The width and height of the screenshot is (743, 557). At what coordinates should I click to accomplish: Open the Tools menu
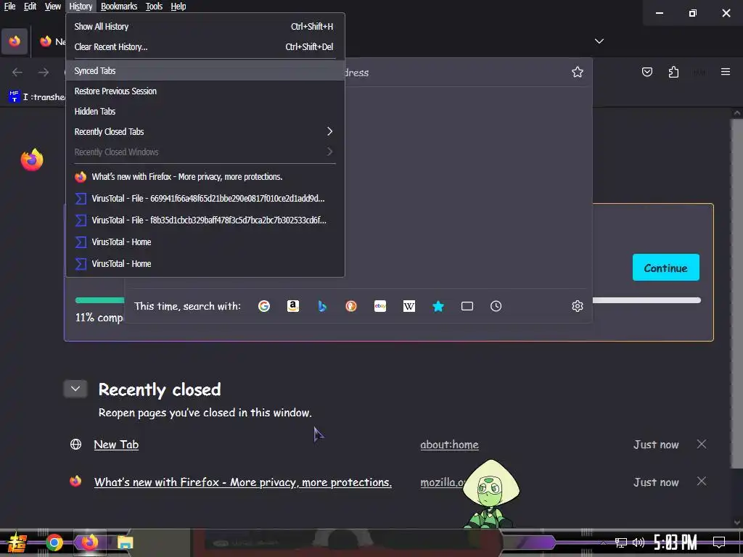pyautogui.click(x=154, y=6)
